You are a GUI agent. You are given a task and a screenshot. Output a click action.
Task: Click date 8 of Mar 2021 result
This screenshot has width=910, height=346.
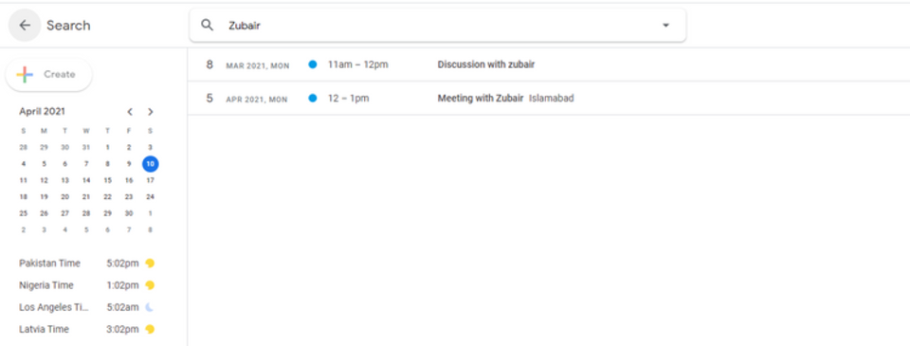pyautogui.click(x=209, y=64)
